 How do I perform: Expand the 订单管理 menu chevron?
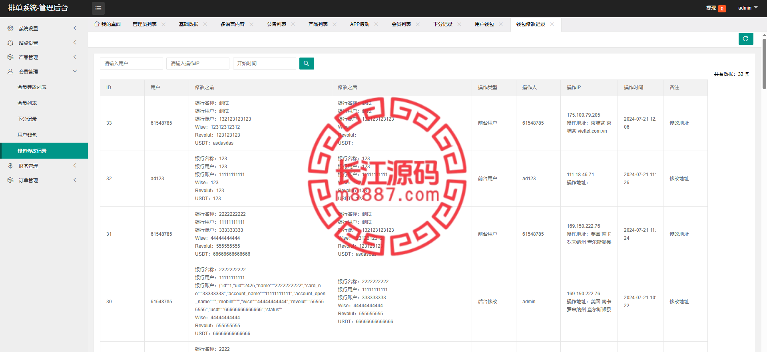pyautogui.click(x=75, y=180)
